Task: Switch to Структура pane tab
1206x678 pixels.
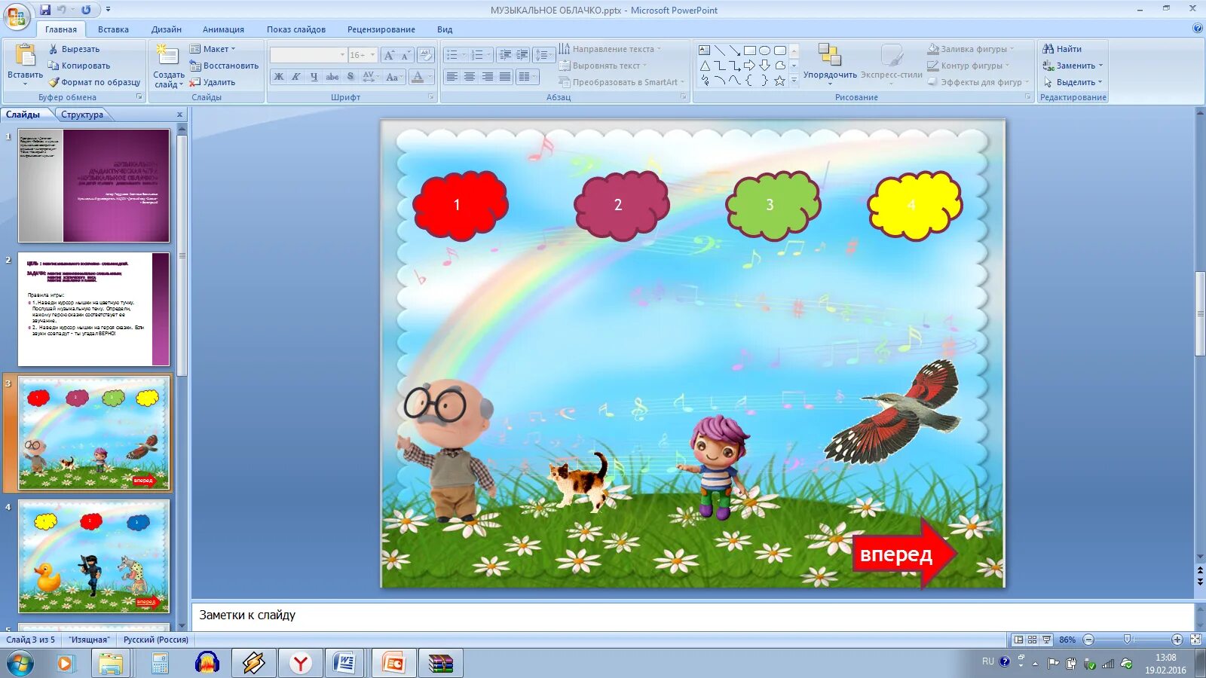Action: click(x=82, y=115)
